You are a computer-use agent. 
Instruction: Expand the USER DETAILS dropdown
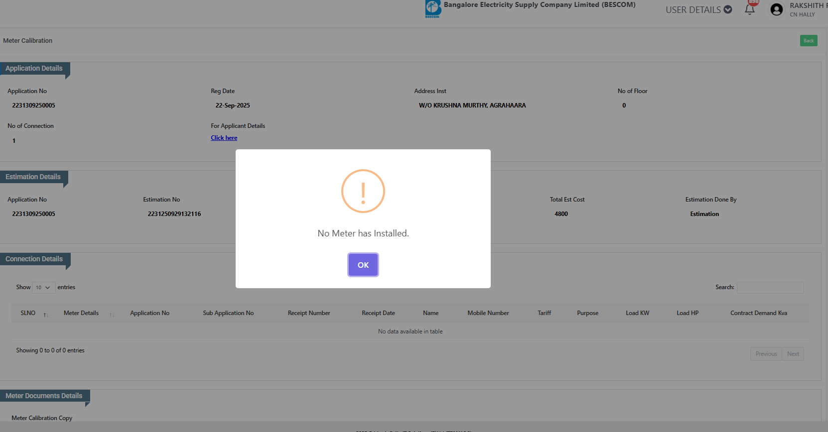coord(698,9)
